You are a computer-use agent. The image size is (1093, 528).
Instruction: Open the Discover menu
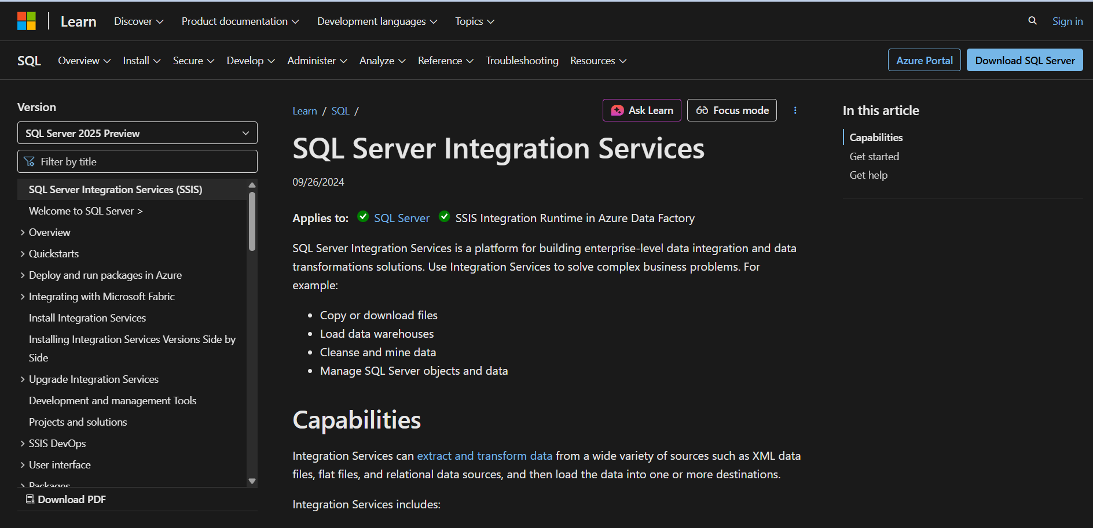pos(138,21)
